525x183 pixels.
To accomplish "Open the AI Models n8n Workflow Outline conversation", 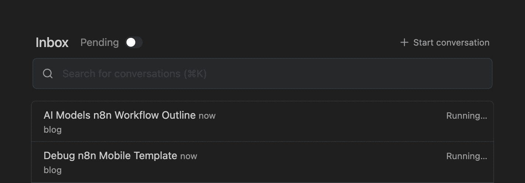I will pos(119,115).
